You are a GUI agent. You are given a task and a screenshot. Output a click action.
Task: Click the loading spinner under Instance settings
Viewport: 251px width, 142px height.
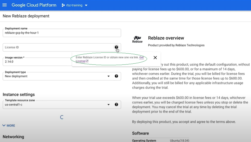pyautogui.click(x=62, y=117)
